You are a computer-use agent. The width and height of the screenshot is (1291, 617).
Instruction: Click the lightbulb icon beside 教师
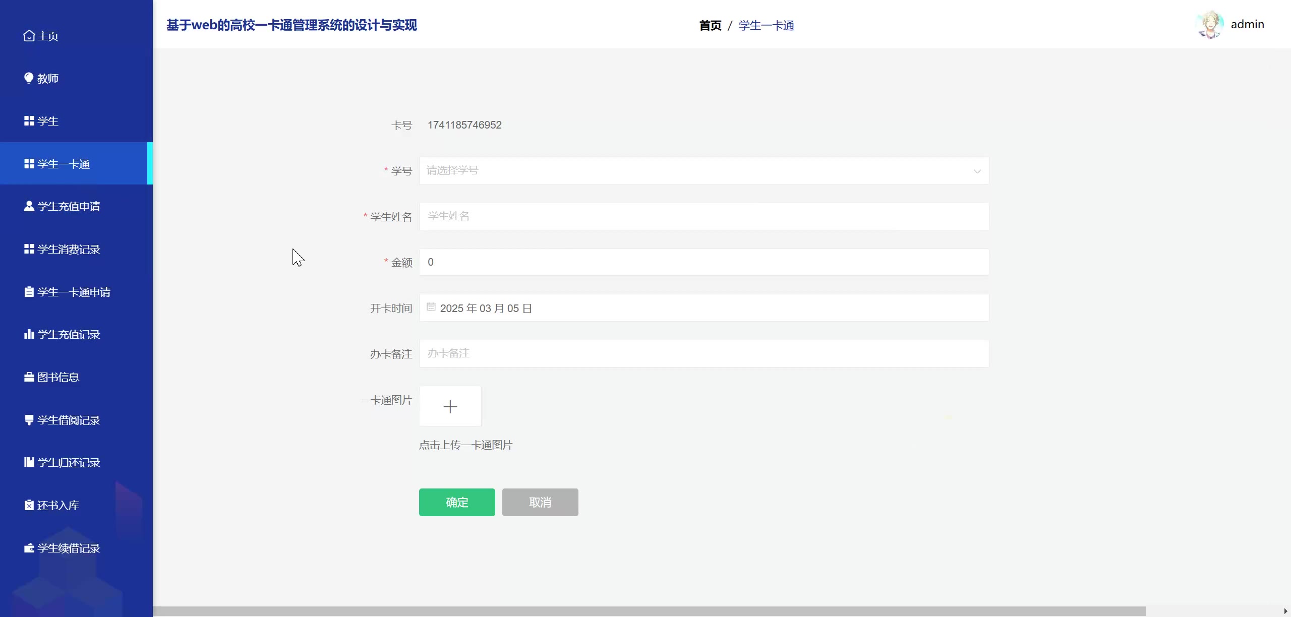point(29,78)
